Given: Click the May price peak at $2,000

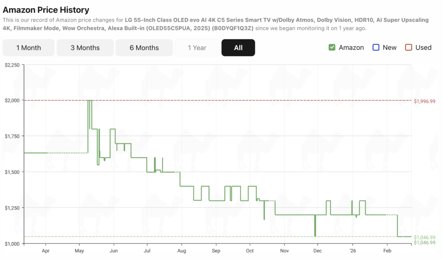Looking at the screenshot, I should click(x=90, y=101).
